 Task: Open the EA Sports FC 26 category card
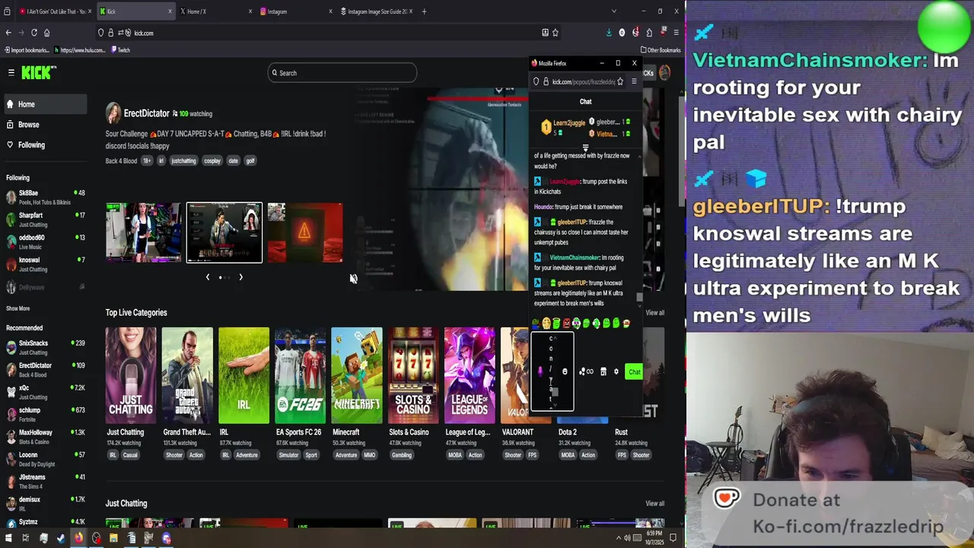pyautogui.click(x=300, y=375)
